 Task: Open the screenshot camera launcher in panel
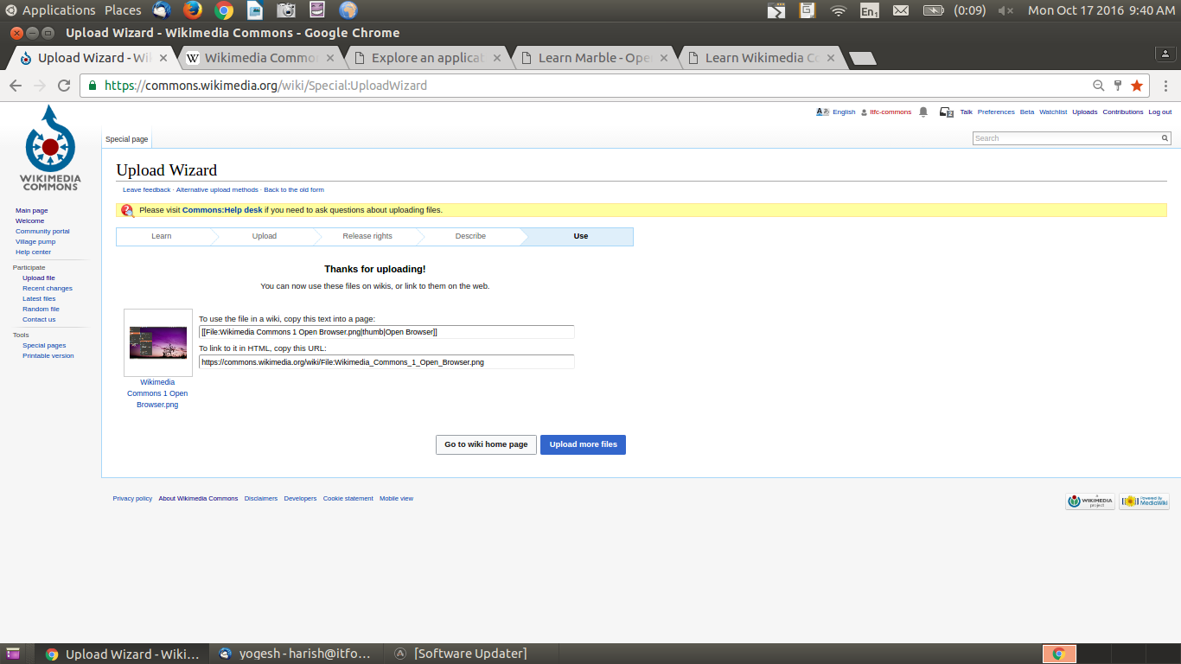pyautogui.click(x=286, y=10)
